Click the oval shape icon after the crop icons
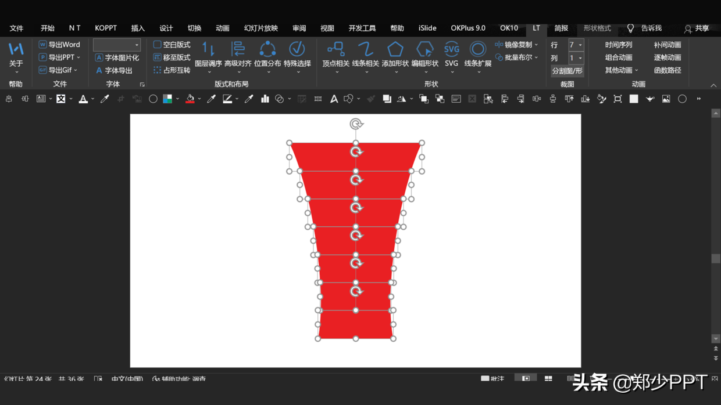This screenshot has height=405, width=721. (x=153, y=99)
